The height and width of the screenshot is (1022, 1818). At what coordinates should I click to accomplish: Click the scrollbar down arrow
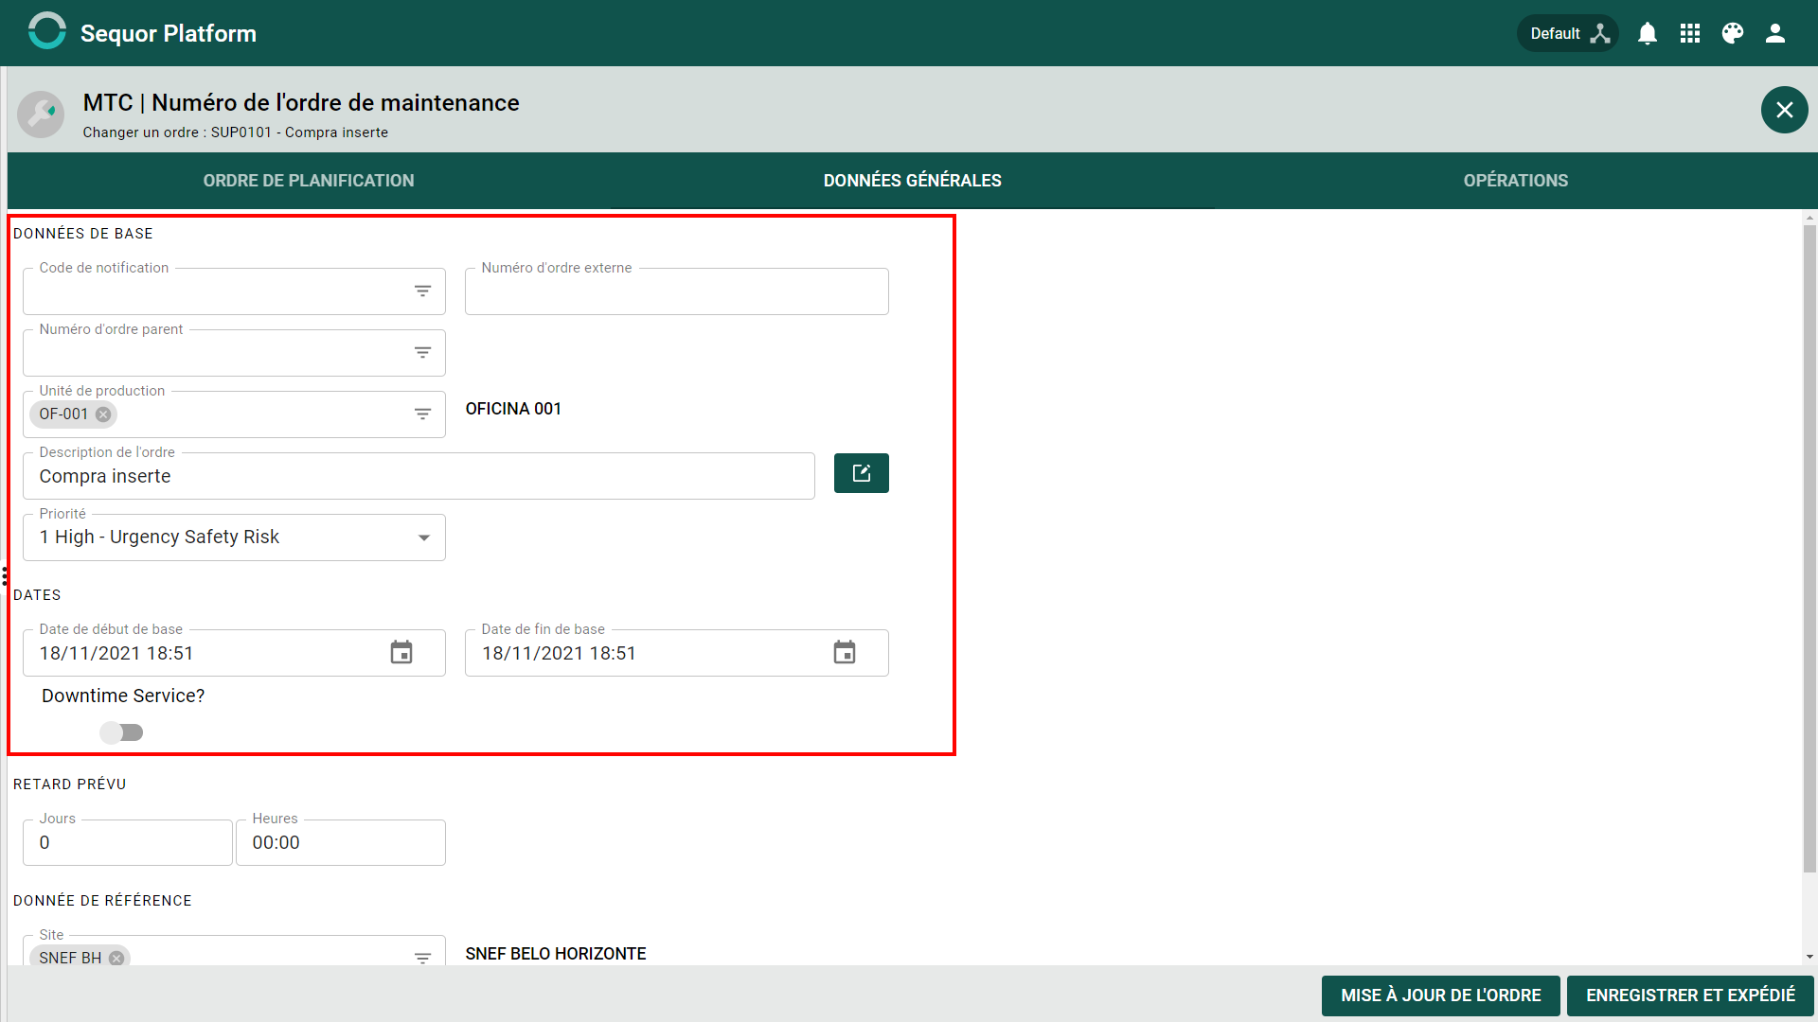click(x=1809, y=957)
